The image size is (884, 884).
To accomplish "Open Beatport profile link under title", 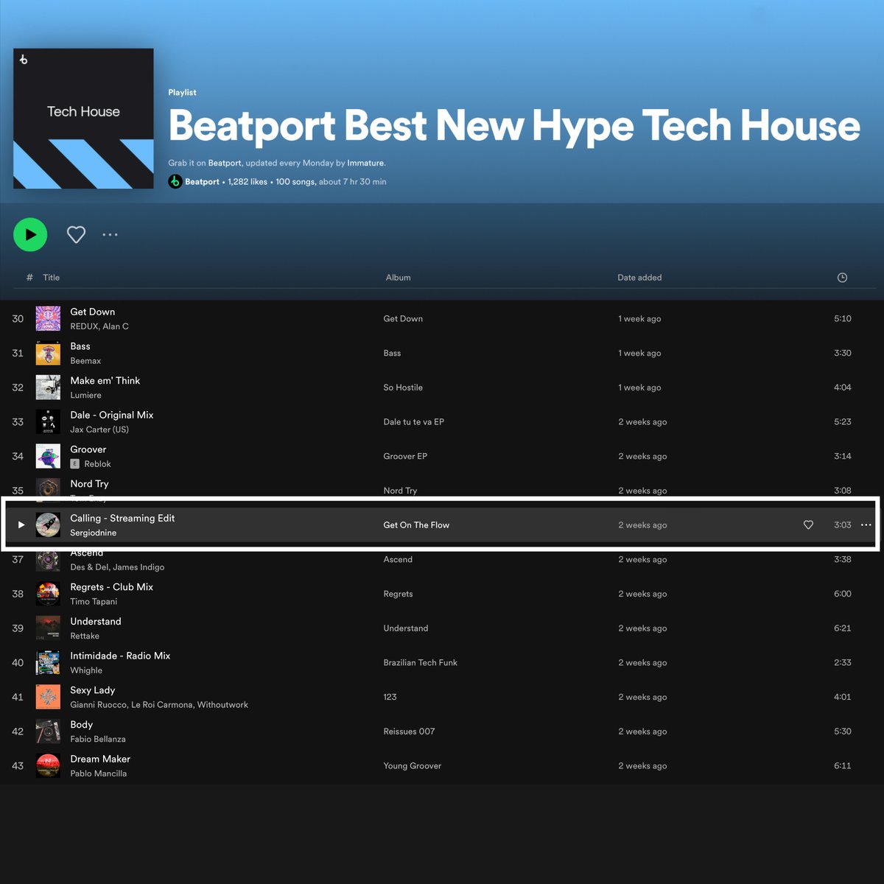I will [x=202, y=182].
